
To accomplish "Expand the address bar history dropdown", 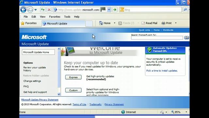I will pos(109,10).
